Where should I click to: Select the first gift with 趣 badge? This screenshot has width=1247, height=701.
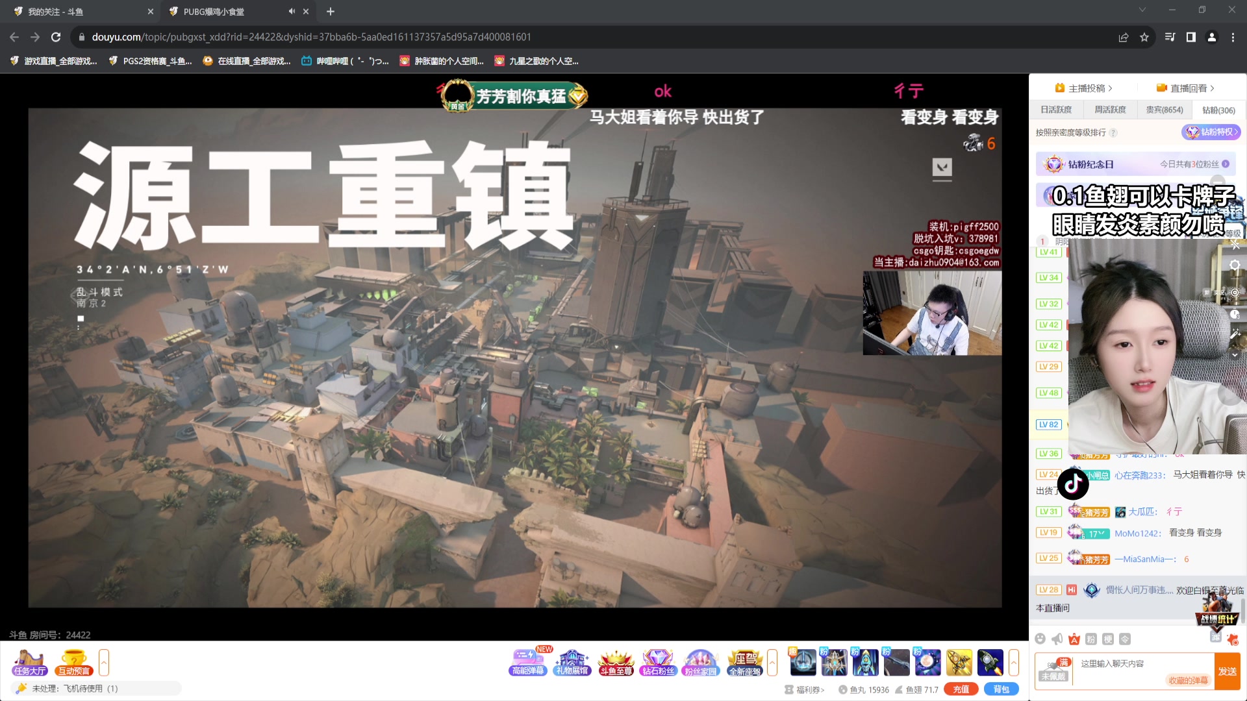(x=802, y=662)
